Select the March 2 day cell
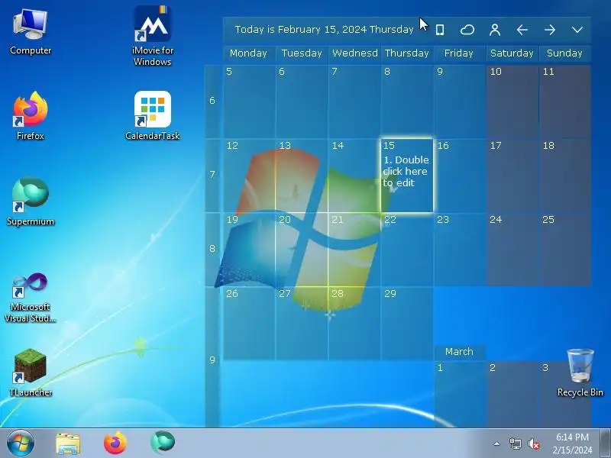611x458 pixels. (x=512, y=394)
